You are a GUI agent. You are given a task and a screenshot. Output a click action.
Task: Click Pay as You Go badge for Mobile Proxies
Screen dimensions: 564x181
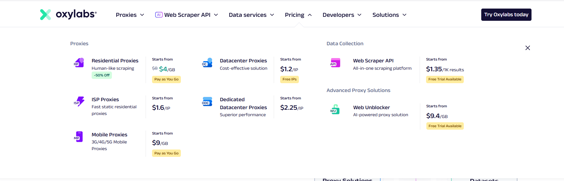(166, 153)
